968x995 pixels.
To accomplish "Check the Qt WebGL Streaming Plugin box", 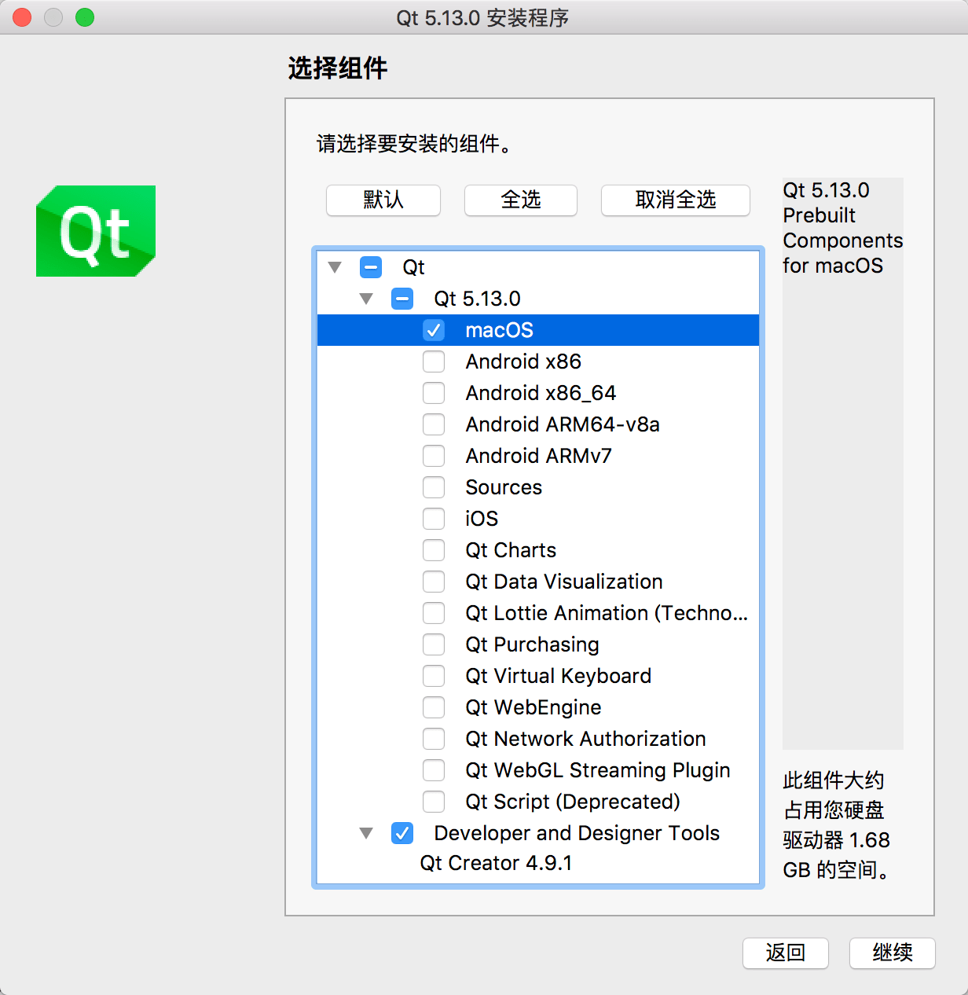I will 434,770.
